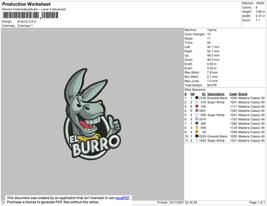Image resolution: width=267 pixels, height=206 pixels.
Task: Click the 'Colorway 1' value
Action: [25, 26]
